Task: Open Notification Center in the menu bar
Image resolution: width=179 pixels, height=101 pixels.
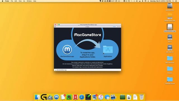Action: [x=176, y=1]
